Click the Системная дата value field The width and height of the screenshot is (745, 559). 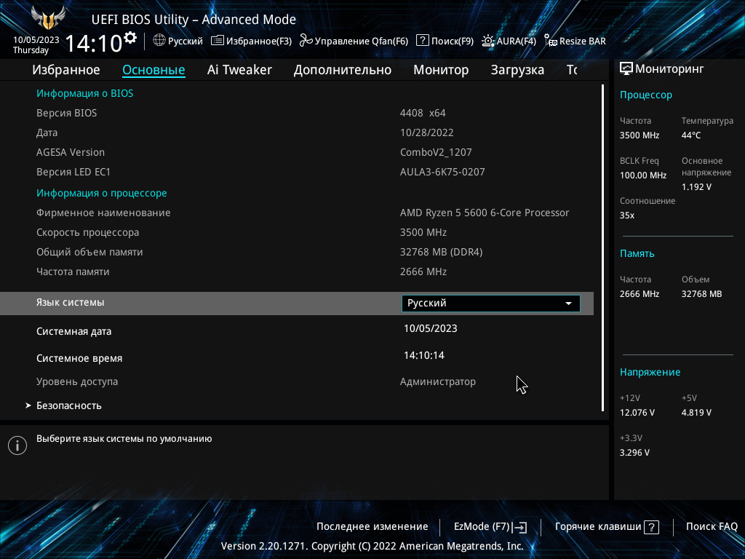coord(431,328)
